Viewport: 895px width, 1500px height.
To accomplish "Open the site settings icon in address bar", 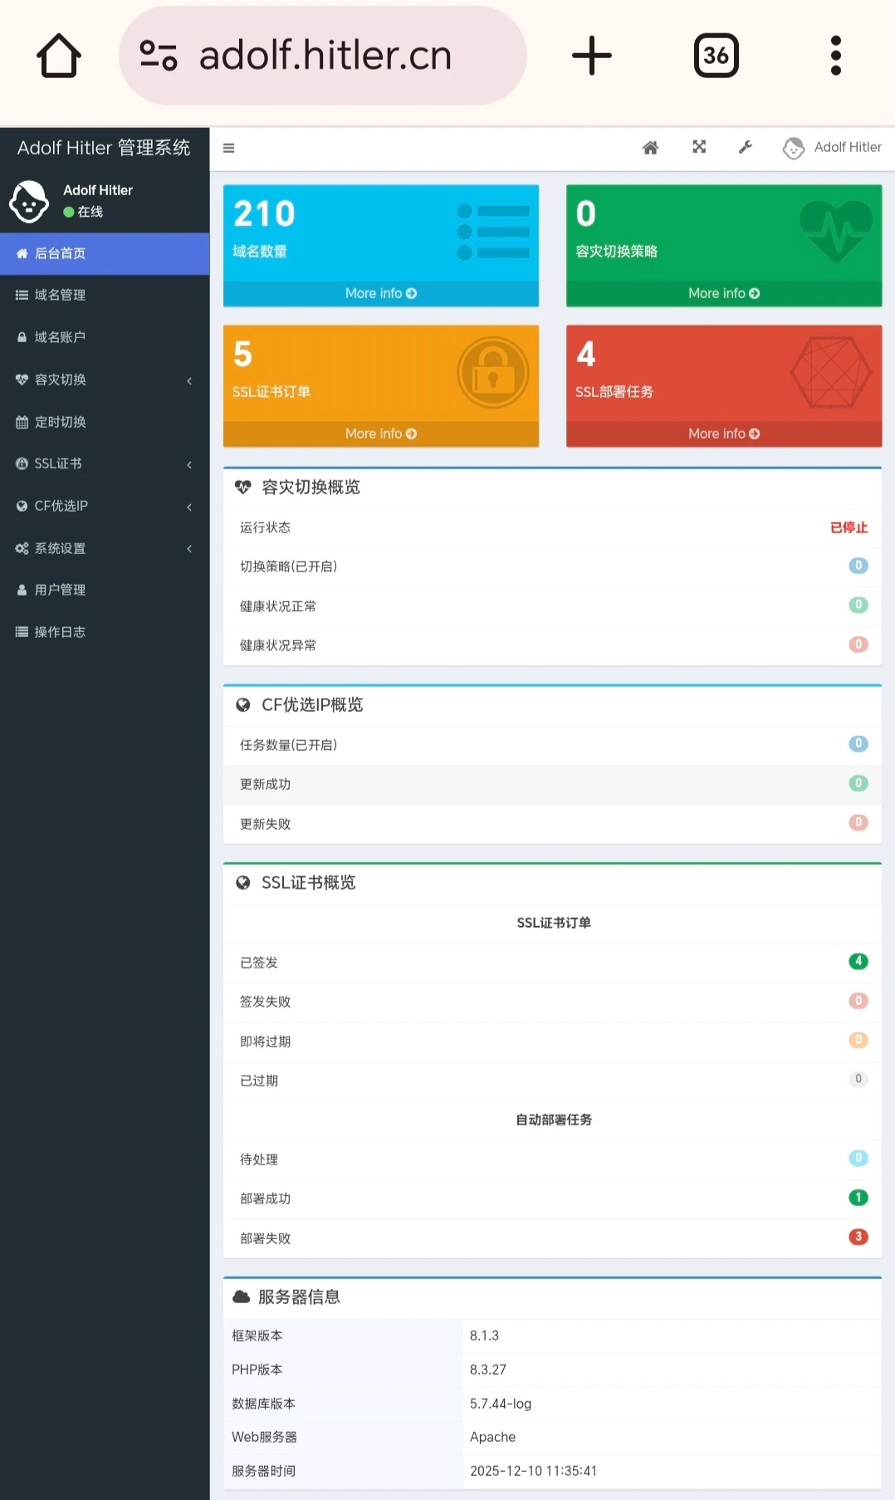I will click(x=159, y=56).
